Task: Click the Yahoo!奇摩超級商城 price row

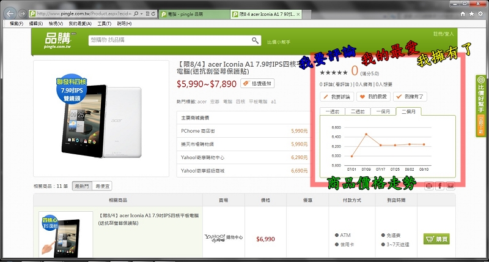Action: coord(244,171)
